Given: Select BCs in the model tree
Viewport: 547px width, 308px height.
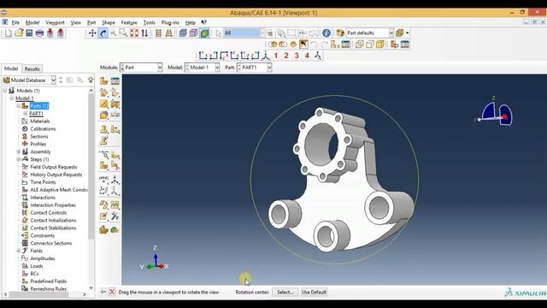Looking at the screenshot, I should point(34,274).
